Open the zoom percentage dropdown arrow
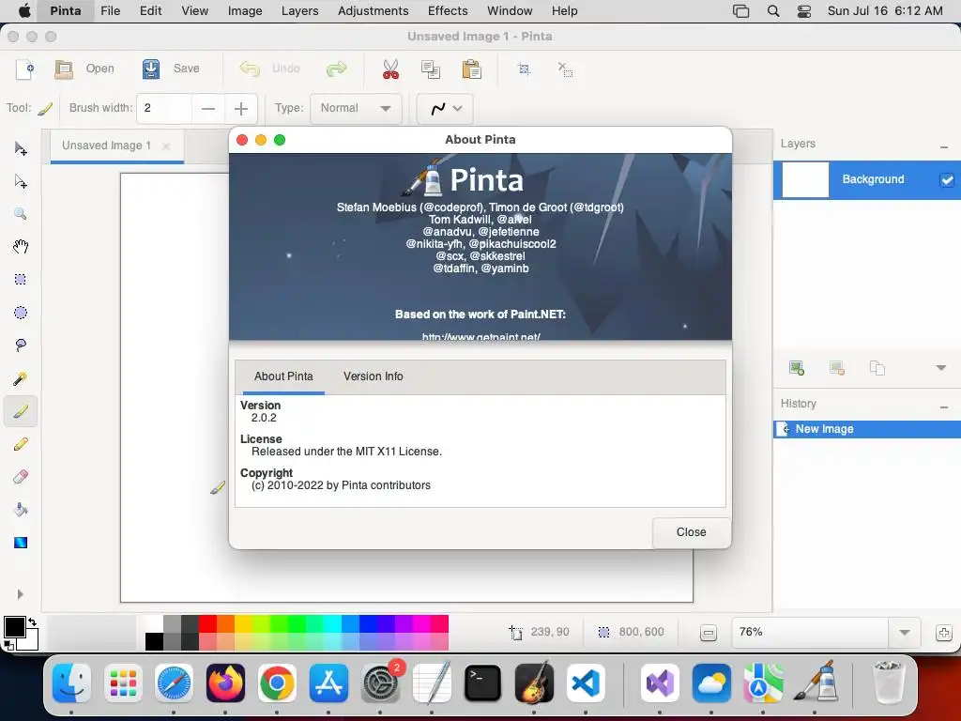Screen dimensions: 961x721 click(x=904, y=633)
